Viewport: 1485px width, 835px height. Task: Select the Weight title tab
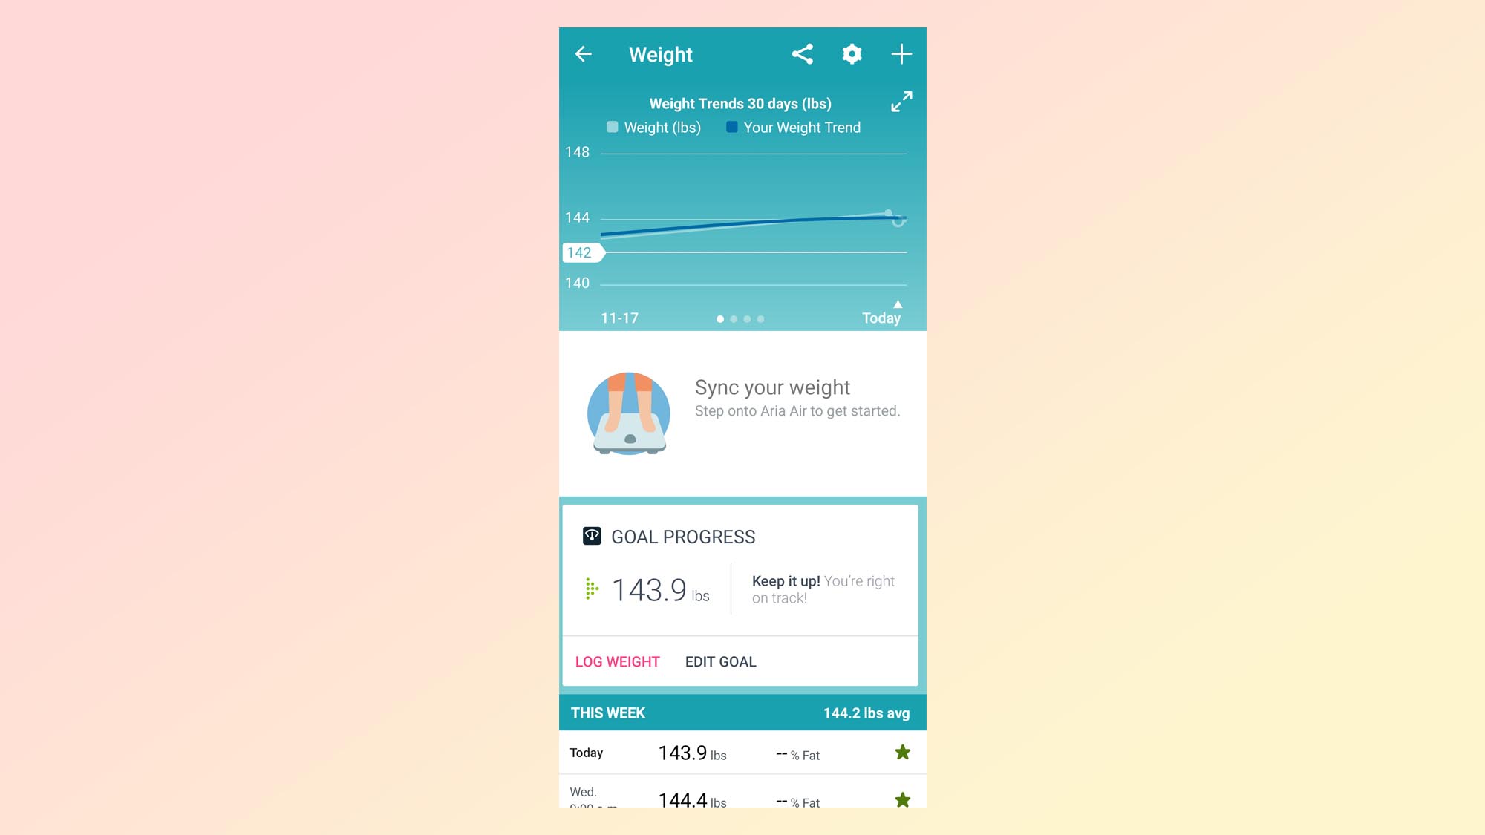click(x=660, y=54)
